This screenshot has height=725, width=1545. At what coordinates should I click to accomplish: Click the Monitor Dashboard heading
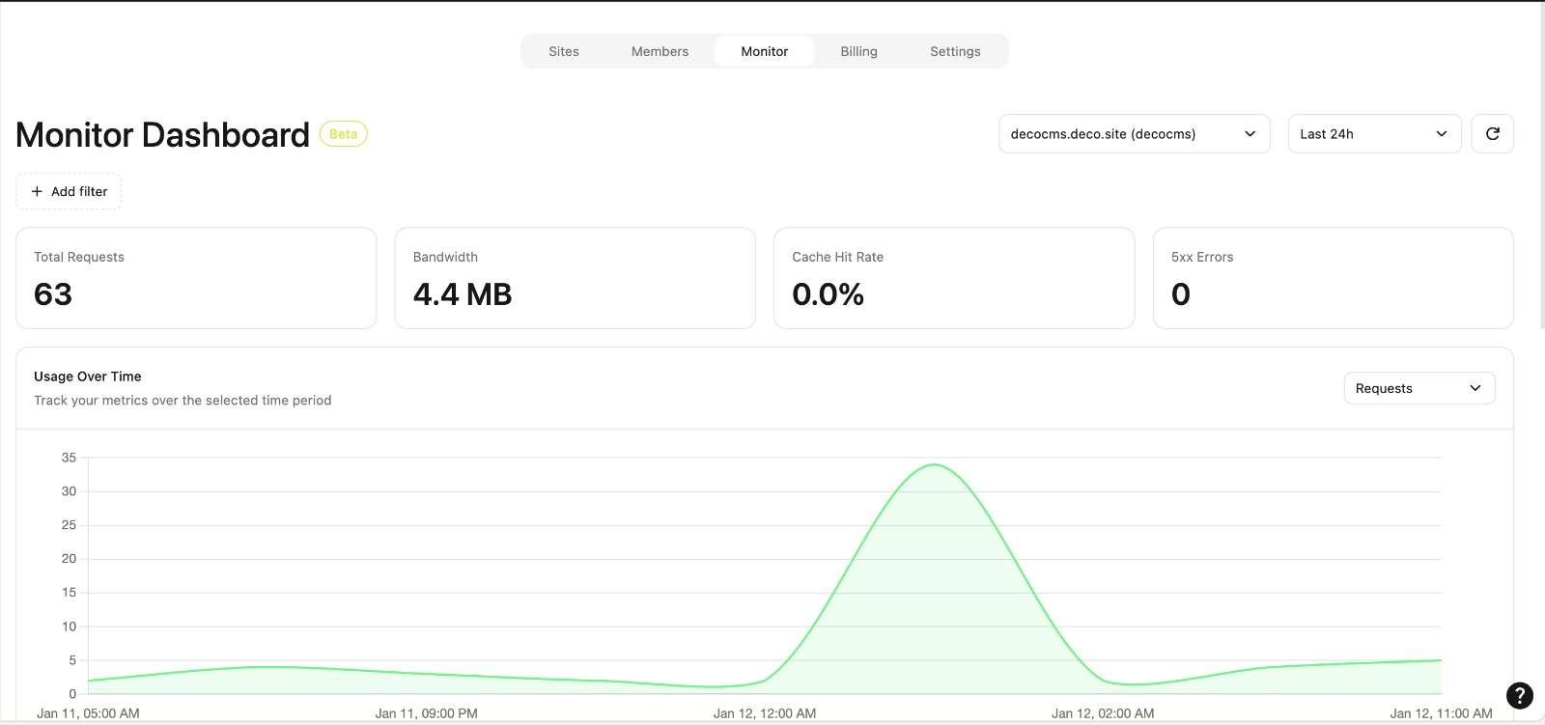pyautogui.click(x=162, y=134)
